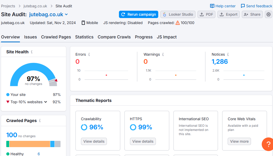Open the Crawled Pages tab
Image resolution: width=273 pixels, height=156 pixels.
[56, 37]
